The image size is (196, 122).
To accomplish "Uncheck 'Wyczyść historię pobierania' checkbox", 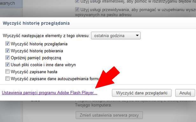I will pos(7,51).
